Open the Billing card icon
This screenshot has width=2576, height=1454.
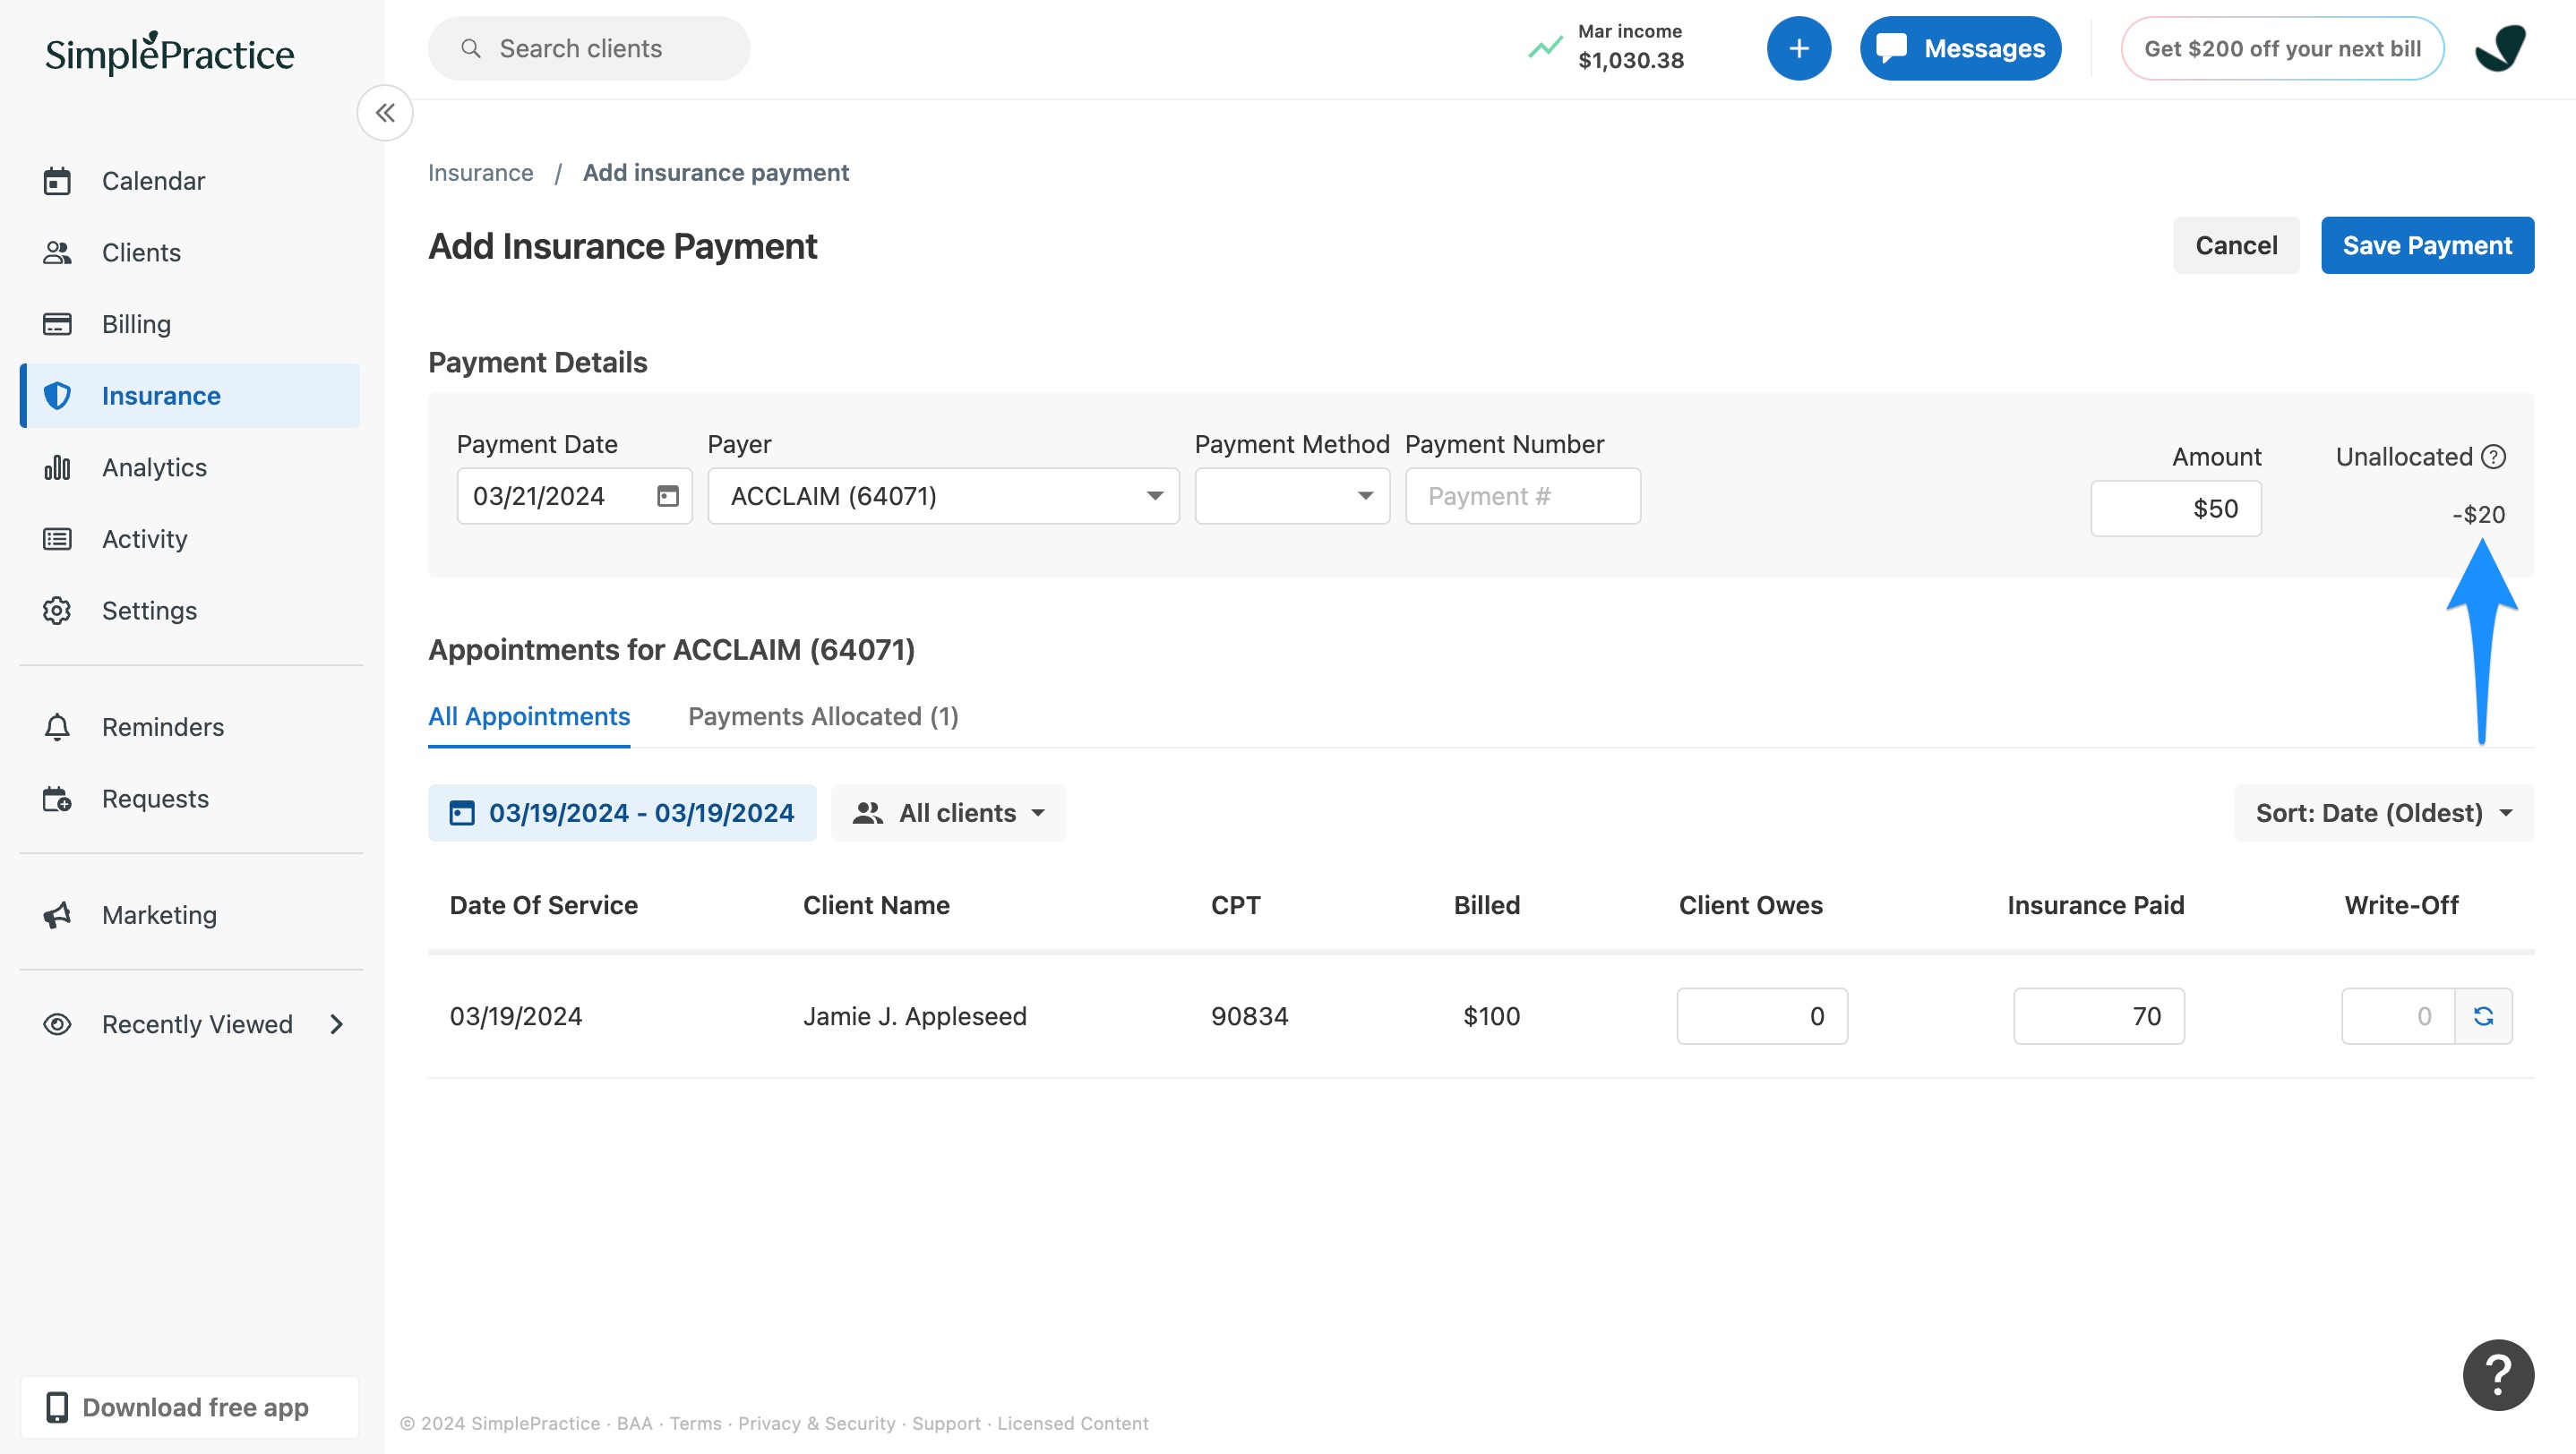(57, 324)
